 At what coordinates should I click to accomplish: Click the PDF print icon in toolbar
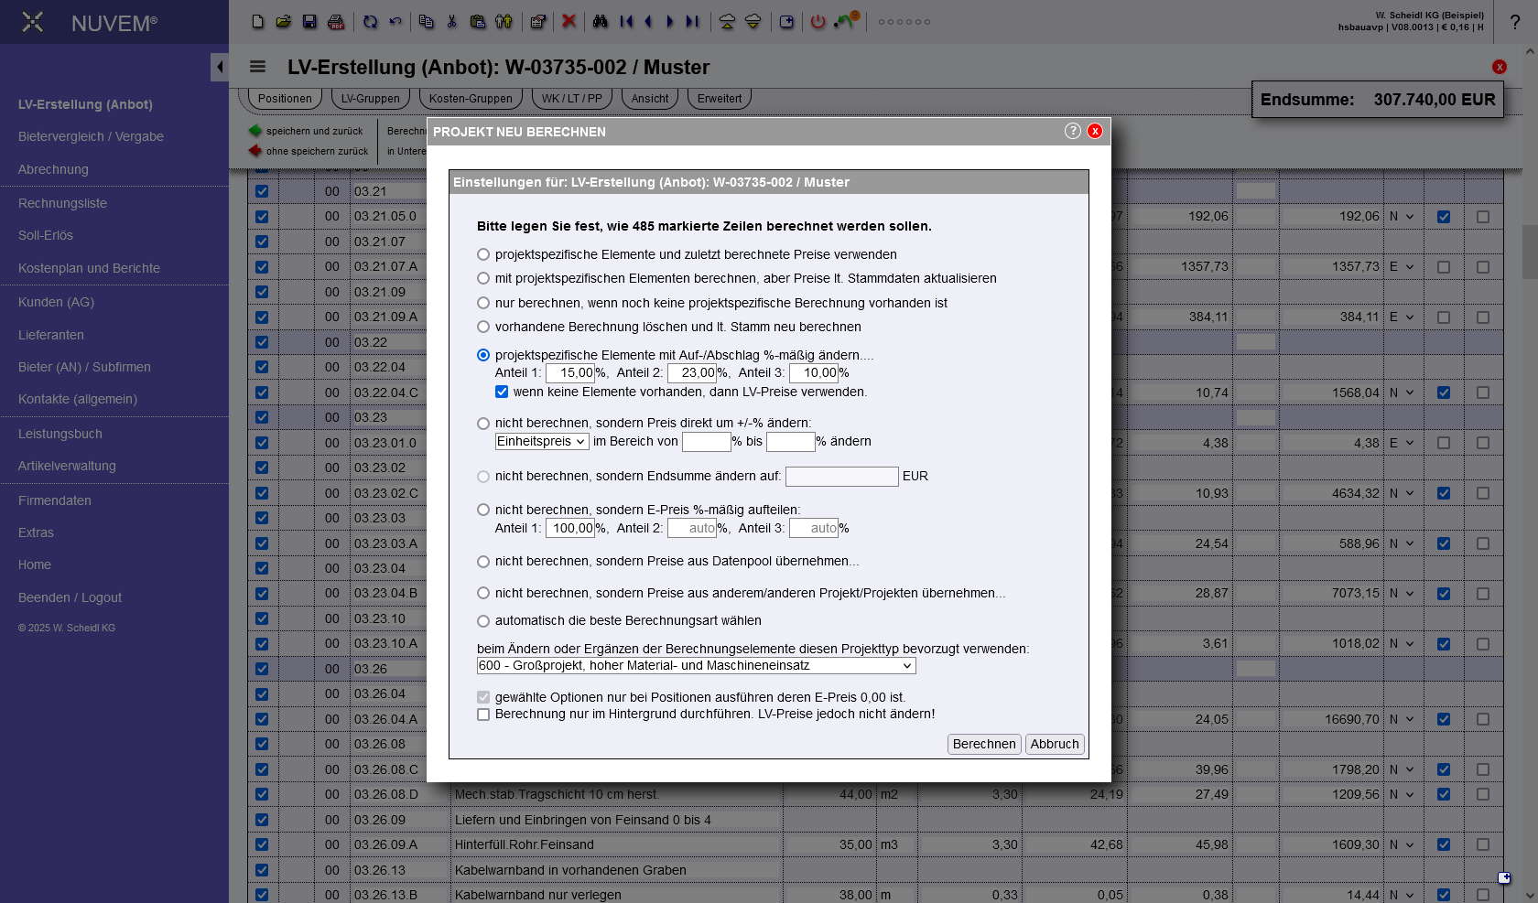pos(336,21)
